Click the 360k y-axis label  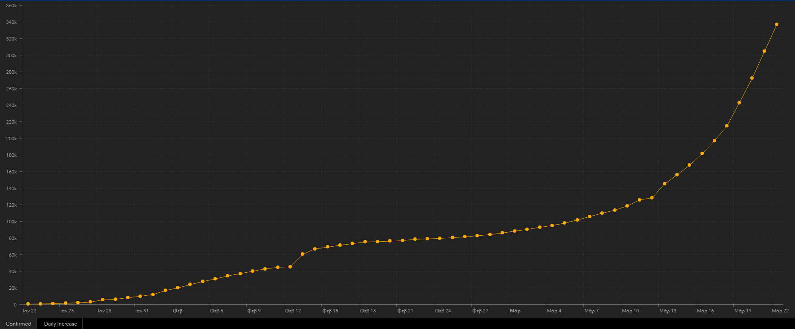tap(11, 6)
